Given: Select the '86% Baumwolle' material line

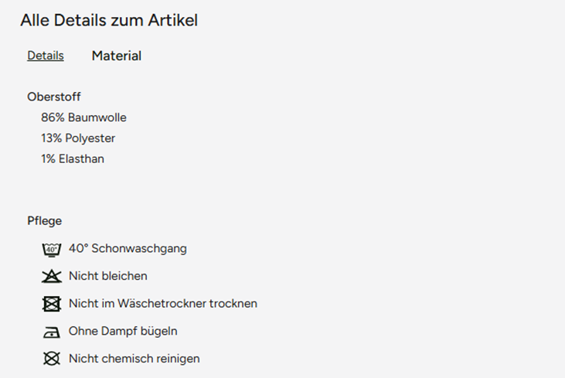Looking at the screenshot, I should [83, 117].
